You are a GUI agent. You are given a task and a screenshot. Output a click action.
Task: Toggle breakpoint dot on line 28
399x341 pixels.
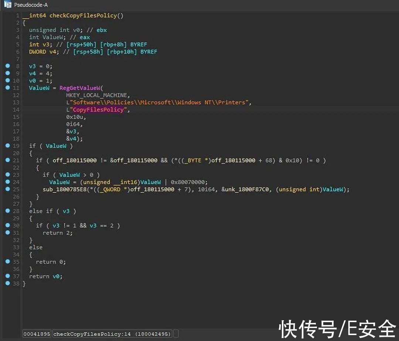pos(8,211)
